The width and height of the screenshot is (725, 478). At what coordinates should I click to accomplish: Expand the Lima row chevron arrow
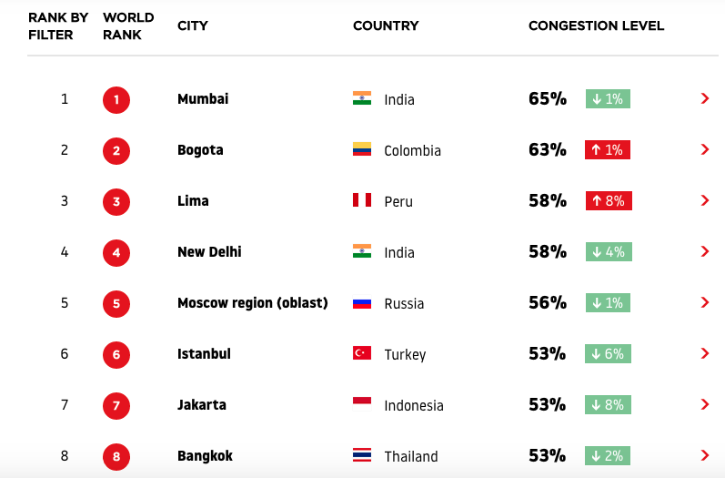tap(705, 200)
